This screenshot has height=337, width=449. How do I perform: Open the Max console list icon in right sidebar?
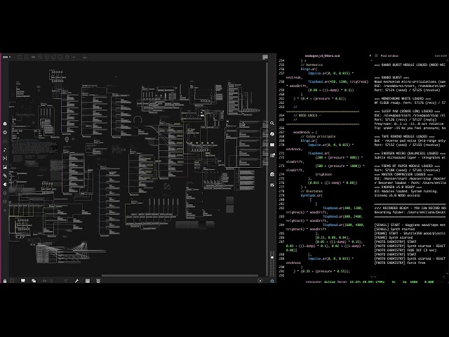[272, 155]
